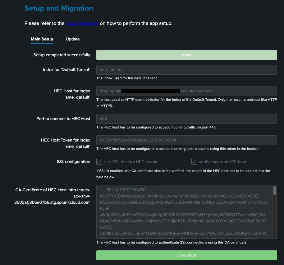Click the HEC Host input showing splunkcloud.com
284x265 pixels.
coord(186,91)
